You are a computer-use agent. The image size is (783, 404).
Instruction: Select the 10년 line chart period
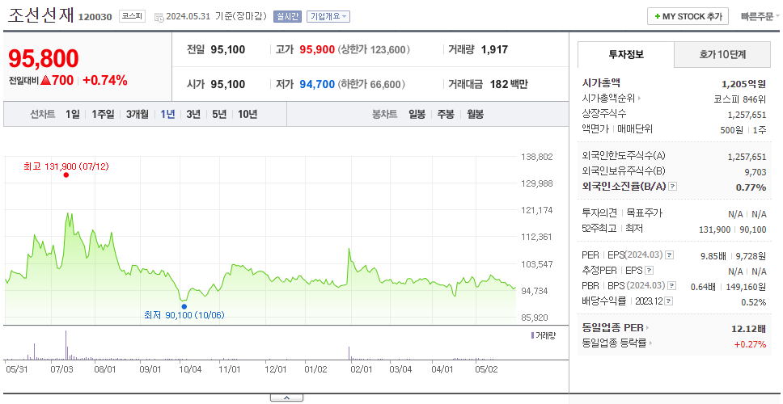[248, 114]
